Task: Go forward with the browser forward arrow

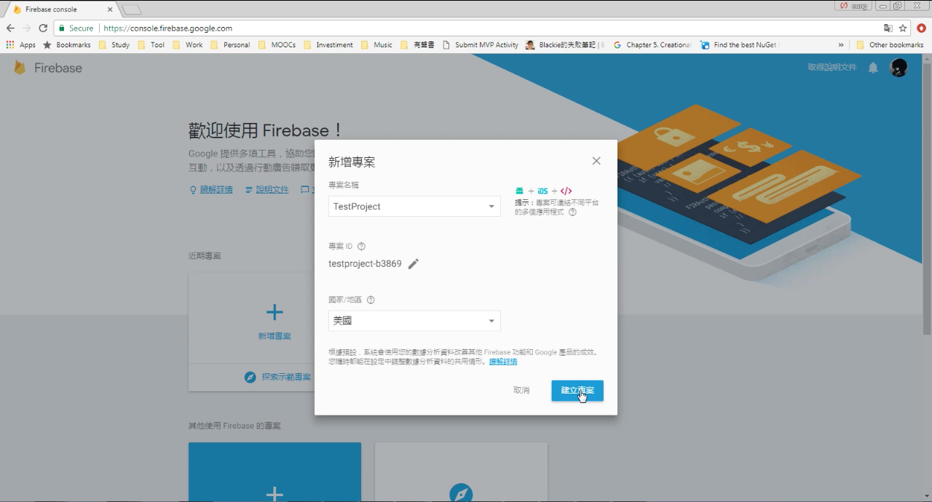Action: [x=27, y=28]
